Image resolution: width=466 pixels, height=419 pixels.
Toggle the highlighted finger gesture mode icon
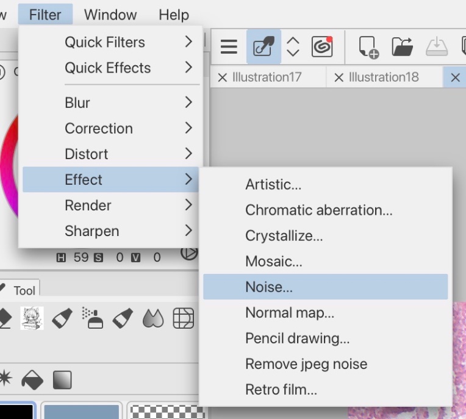263,46
